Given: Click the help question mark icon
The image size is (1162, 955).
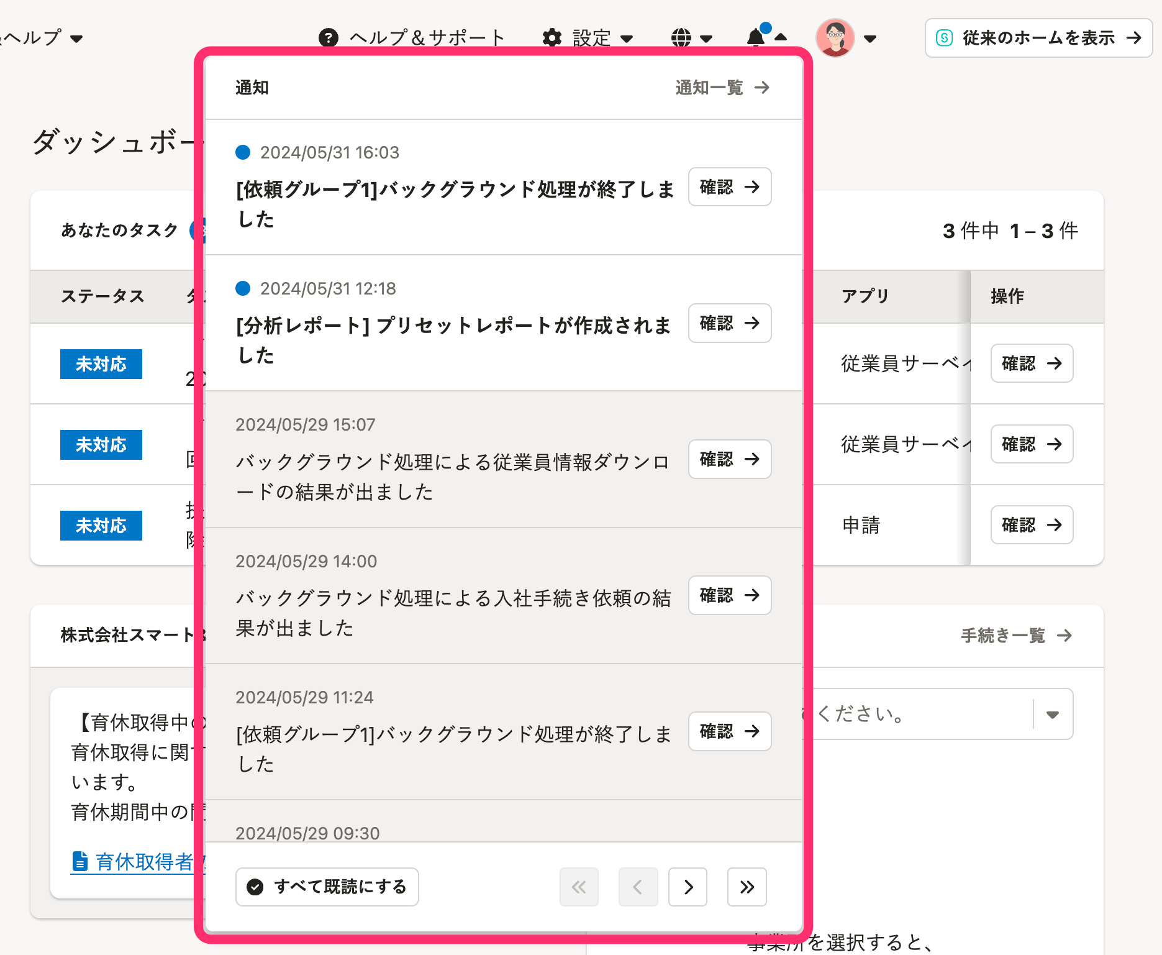Looking at the screenshot, I should tap(329, 38).
